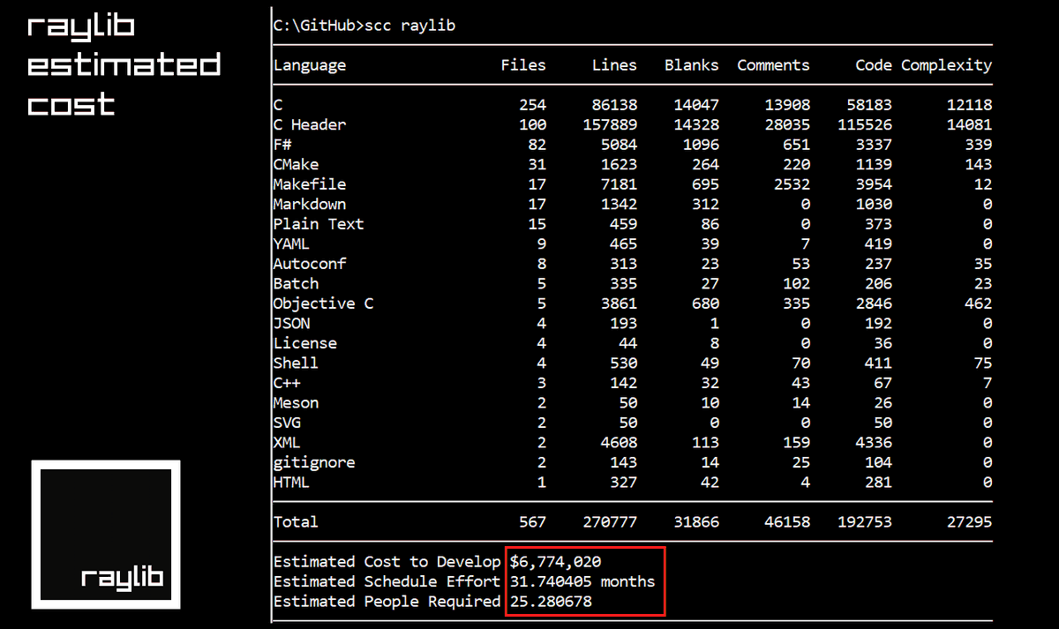Select the 'Shell' language row name

[x=297, y=363]
